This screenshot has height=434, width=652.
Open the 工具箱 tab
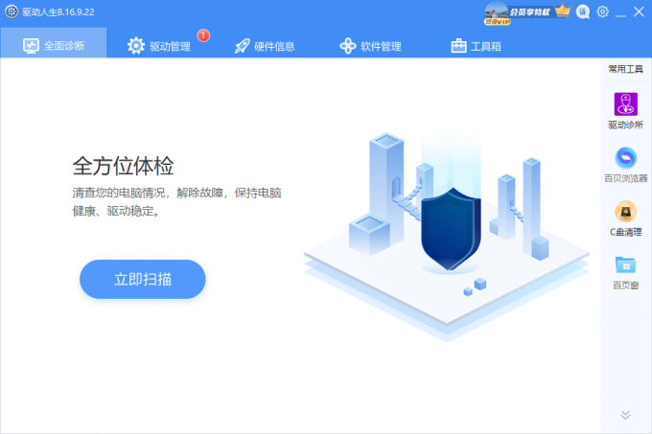(x=477, y=46)
